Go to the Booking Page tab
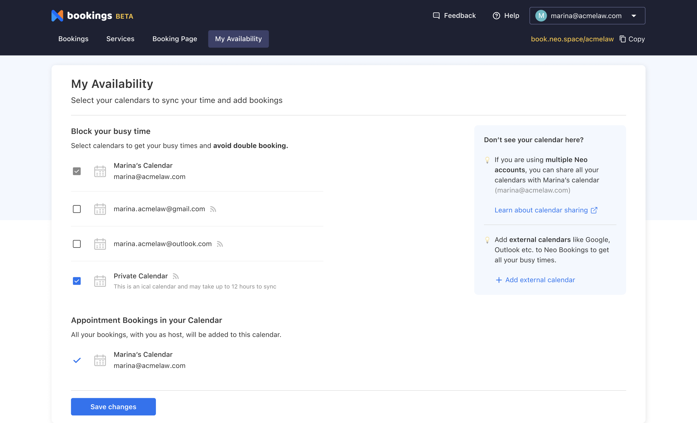This screenshot has height=423, width=697. [175, 39]
